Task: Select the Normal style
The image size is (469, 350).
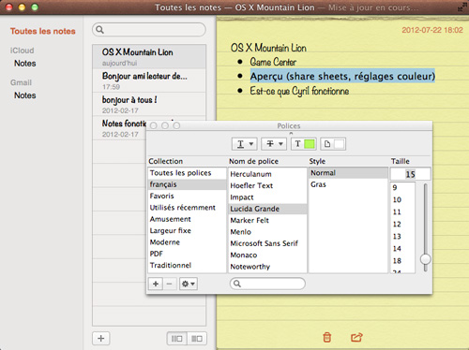Action: click(x=348, y=173)
